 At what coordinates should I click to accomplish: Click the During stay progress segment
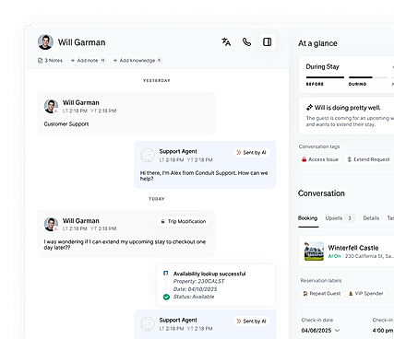point(367,77)
